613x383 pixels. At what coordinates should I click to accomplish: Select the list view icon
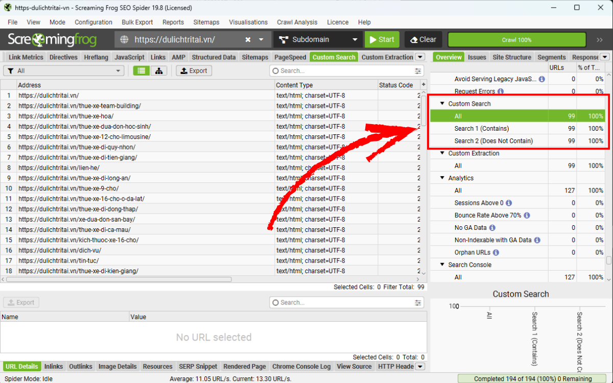(x=142, y=71)
